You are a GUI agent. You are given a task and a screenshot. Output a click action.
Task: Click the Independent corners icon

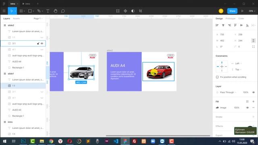[x=254, y=47]
